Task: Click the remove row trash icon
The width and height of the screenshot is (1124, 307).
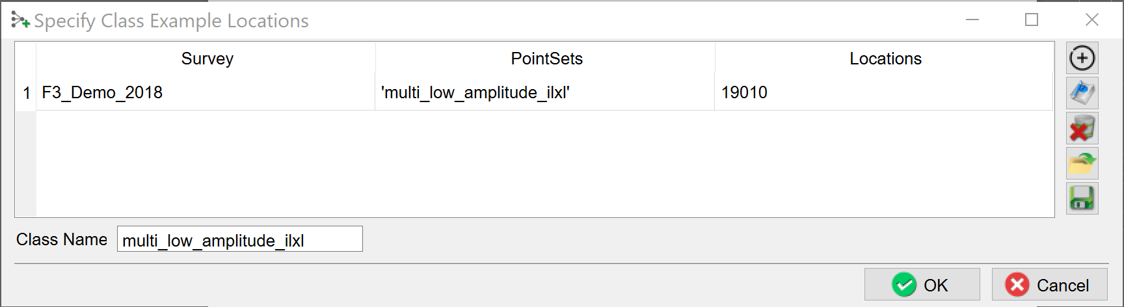Action: point(1082,128)
